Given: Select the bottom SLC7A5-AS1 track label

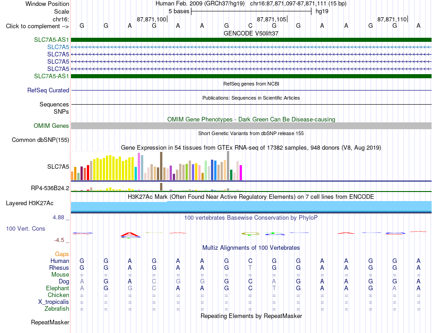Looking at the screenshot, I should pos(51,76).
